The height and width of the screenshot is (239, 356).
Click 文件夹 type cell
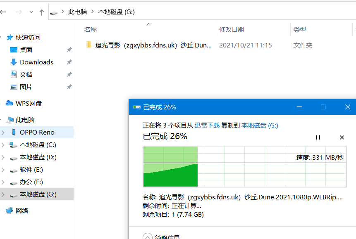303,45
